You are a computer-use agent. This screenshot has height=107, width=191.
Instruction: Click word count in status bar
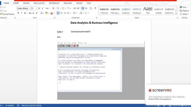10,106
